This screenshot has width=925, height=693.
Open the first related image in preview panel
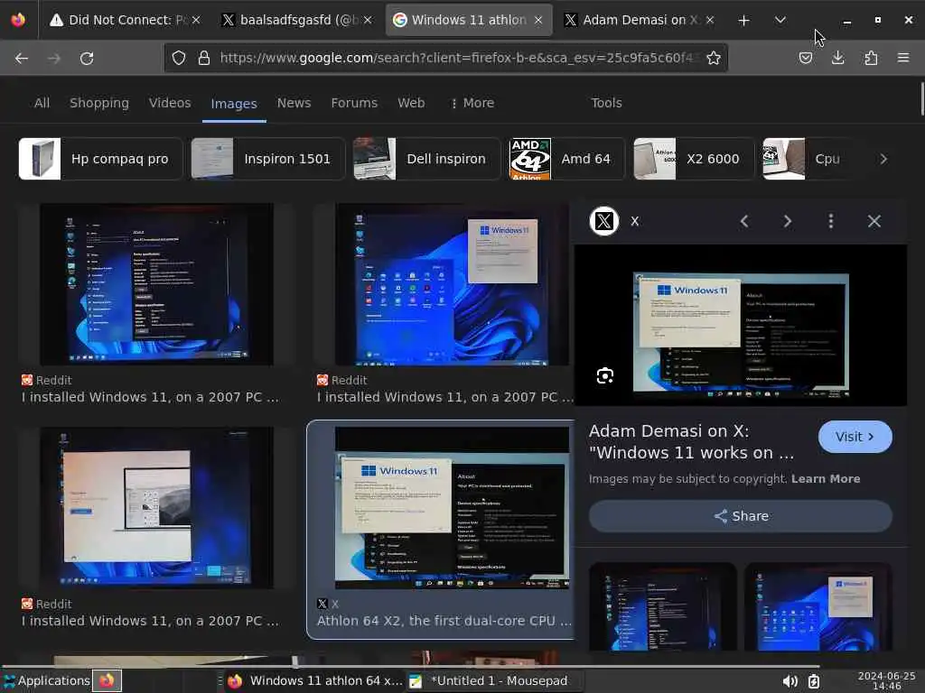[x=662, y=607]
